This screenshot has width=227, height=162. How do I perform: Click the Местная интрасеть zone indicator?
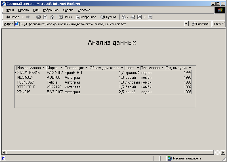tap(184, 158)
